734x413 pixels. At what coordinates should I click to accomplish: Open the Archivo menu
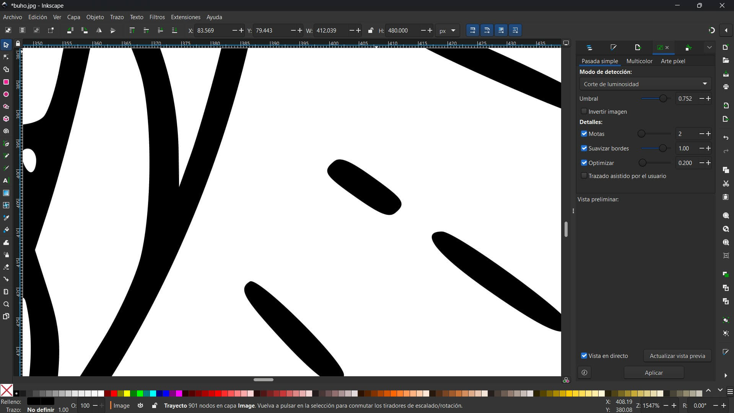click(13, 17)
